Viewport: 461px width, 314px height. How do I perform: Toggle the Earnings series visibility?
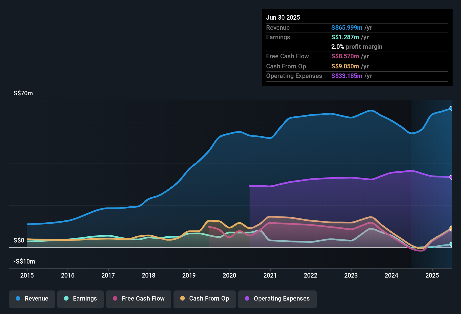80,299
